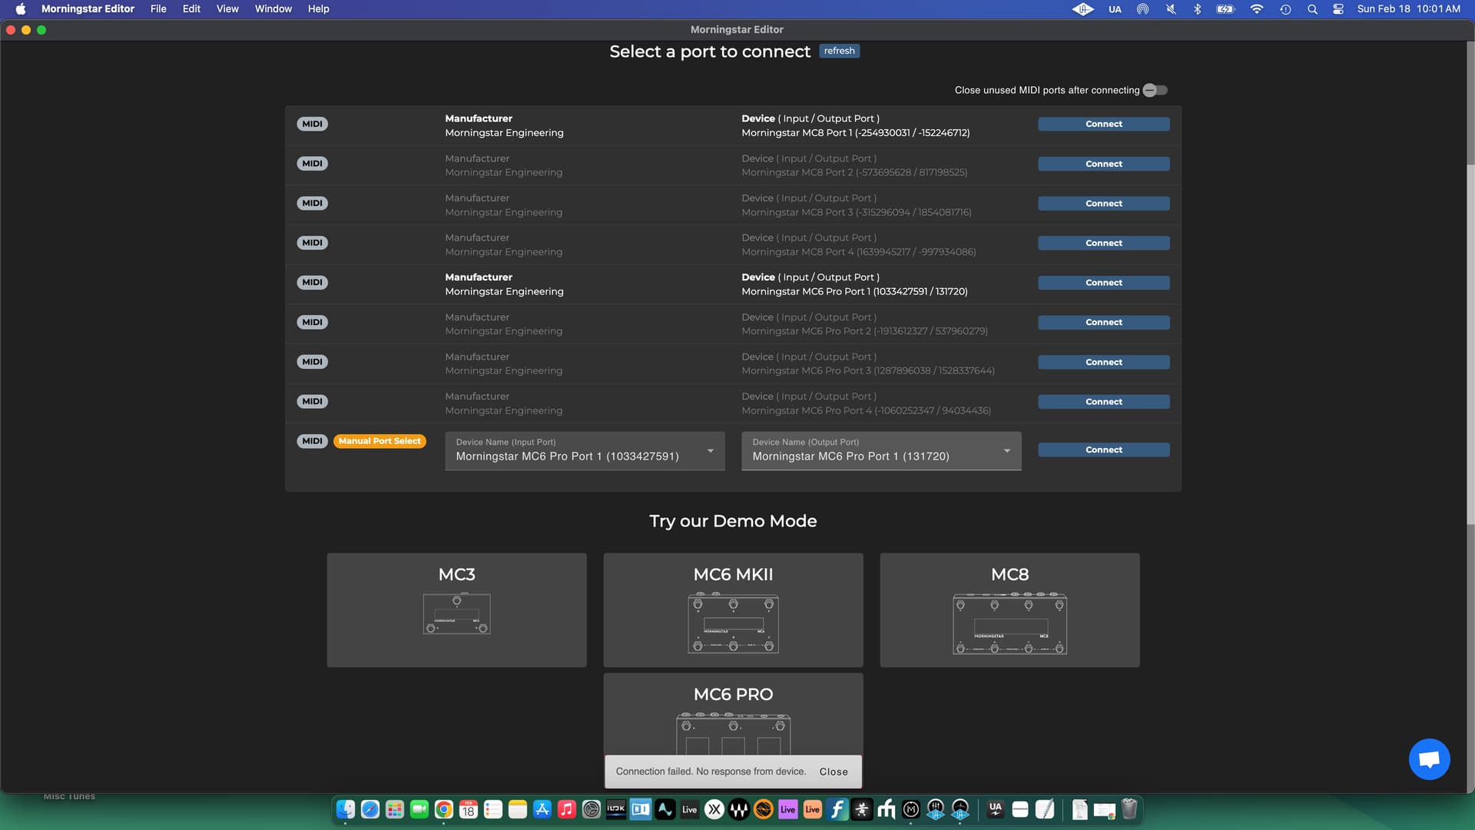Open Safari from the dock
The image size is (1475, 830).
[x=370, y=809]
